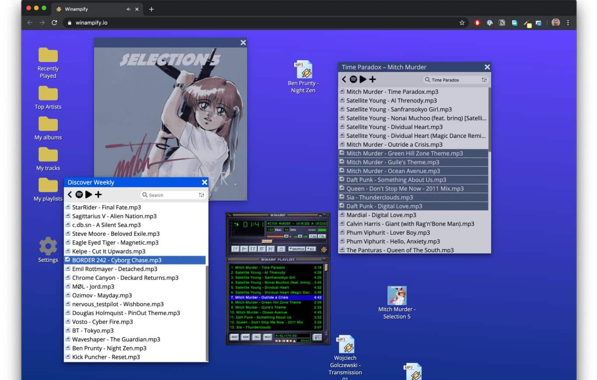Open list options button in Winamp Playlist

coord(317,337)
